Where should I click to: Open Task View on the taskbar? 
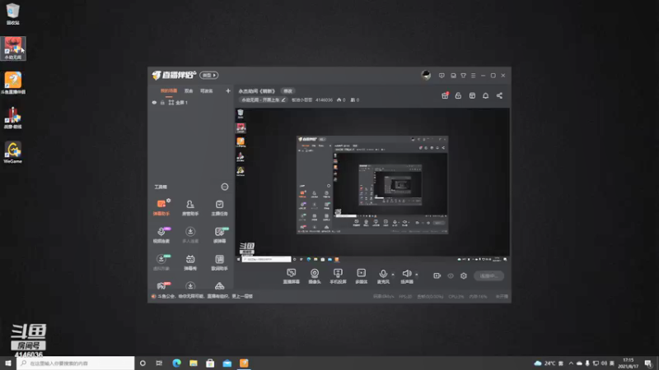point(159,363)
